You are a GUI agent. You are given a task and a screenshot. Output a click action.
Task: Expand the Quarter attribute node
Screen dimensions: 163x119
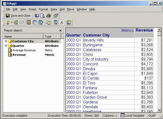tap(6, 46)
